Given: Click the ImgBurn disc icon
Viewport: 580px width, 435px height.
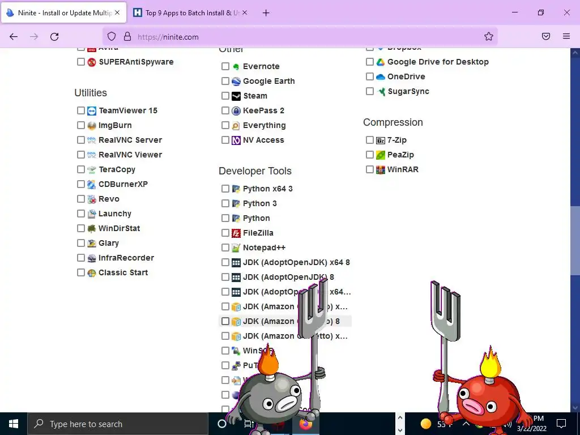Looking at the screenshot, I should click(x=92, y=125).
